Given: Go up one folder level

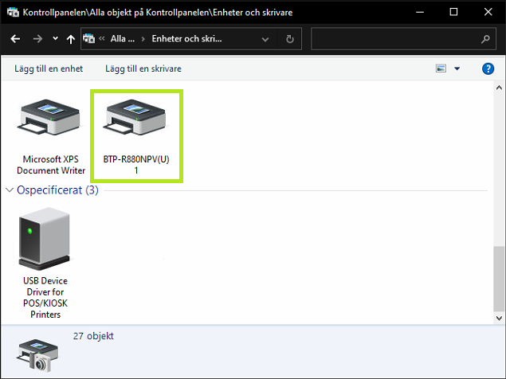Looking at the screenshot, I should (71, 38).
